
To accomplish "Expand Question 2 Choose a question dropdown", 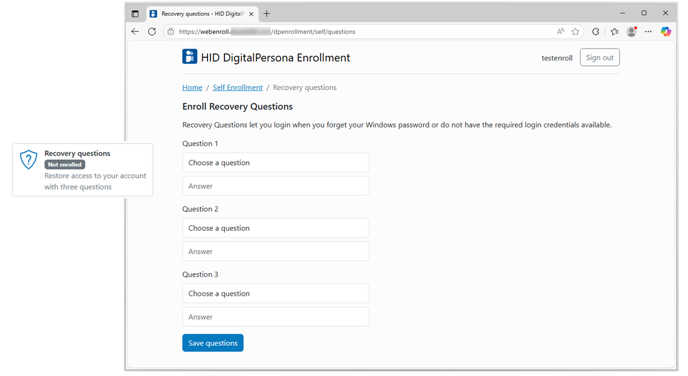I will (x=275, y=228).
